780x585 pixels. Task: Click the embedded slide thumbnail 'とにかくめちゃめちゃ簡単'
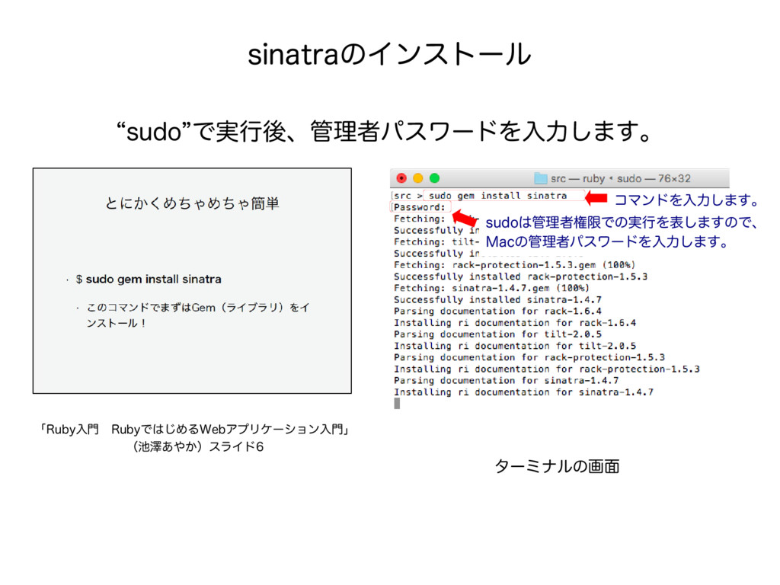[x=192, y=280]
